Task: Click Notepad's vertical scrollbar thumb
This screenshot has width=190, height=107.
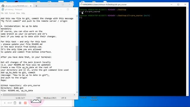Action: tap(77, 53)
